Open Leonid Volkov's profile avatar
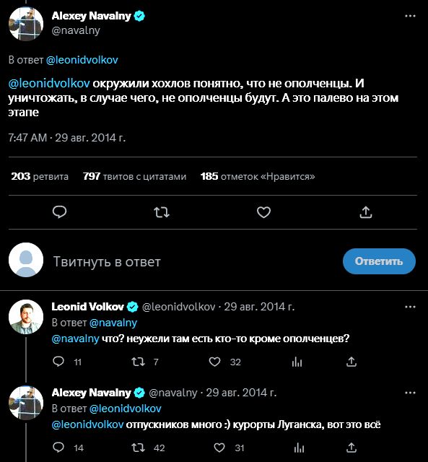 (26, 317)
